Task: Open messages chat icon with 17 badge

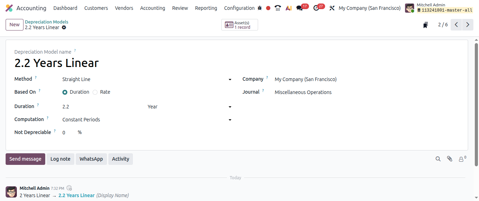Action: (x=299, y=8)
